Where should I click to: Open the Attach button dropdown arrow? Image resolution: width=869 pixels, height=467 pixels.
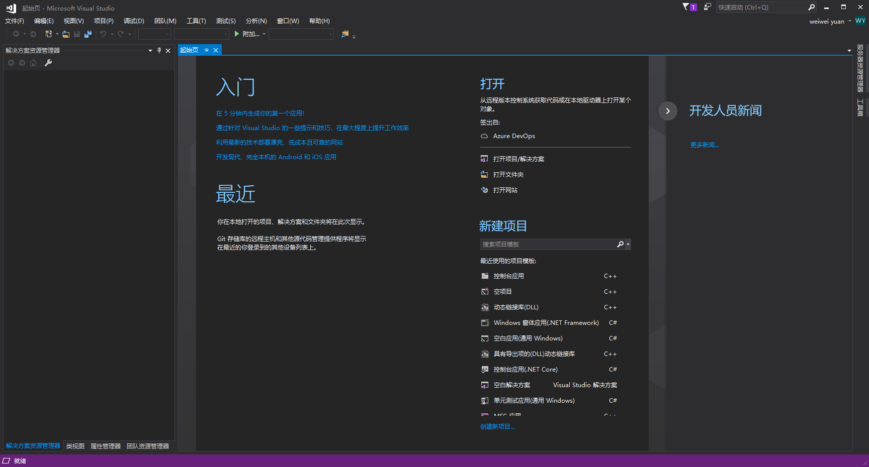[264, 34]
